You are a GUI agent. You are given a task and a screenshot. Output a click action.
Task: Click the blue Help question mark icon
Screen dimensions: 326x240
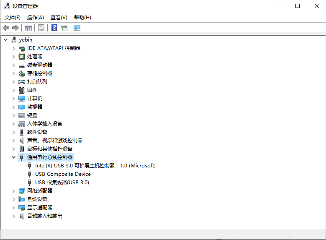[54, 28]
